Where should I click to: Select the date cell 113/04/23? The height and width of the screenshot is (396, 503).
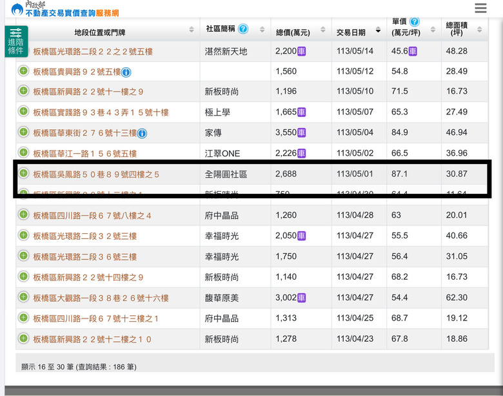(x=355, y=339)
